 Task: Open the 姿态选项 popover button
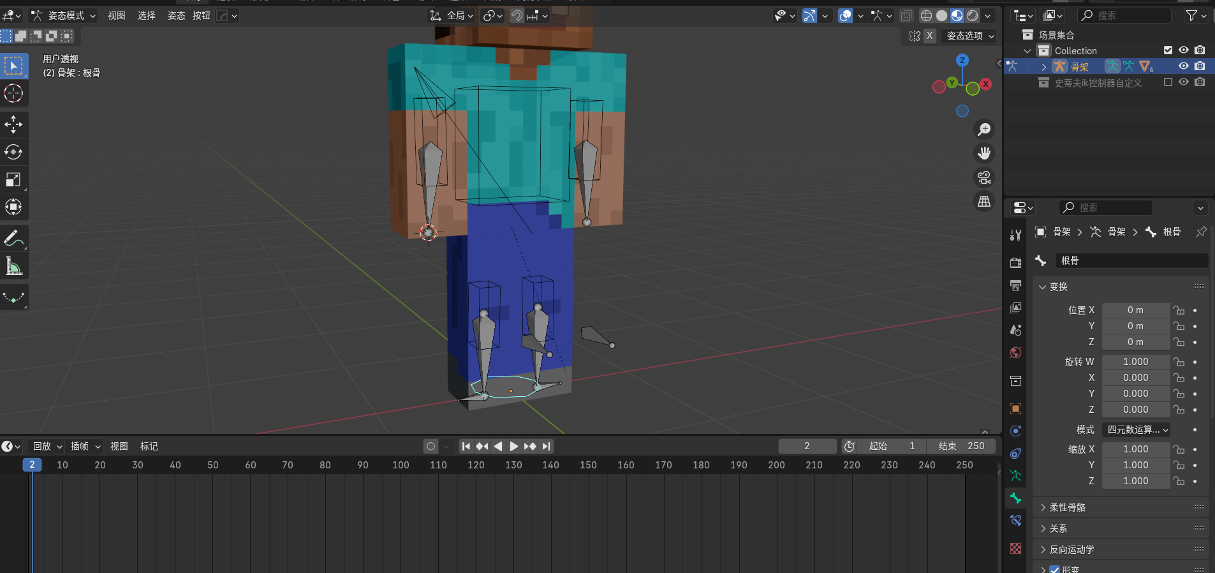click(x=969, y=36)
